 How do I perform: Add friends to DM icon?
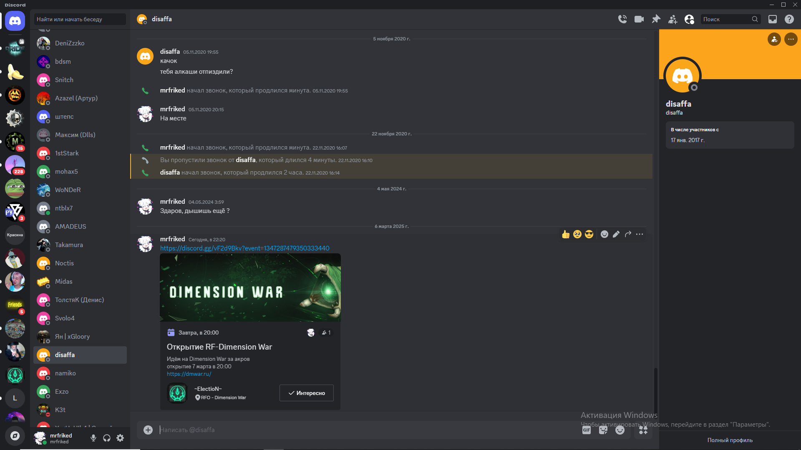point(673,19)
